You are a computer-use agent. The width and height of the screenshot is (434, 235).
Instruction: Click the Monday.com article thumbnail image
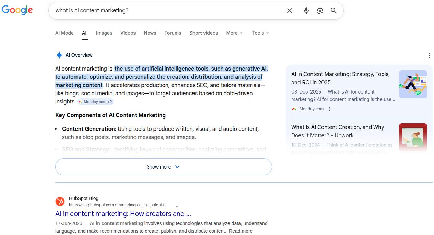click(413, 84)
